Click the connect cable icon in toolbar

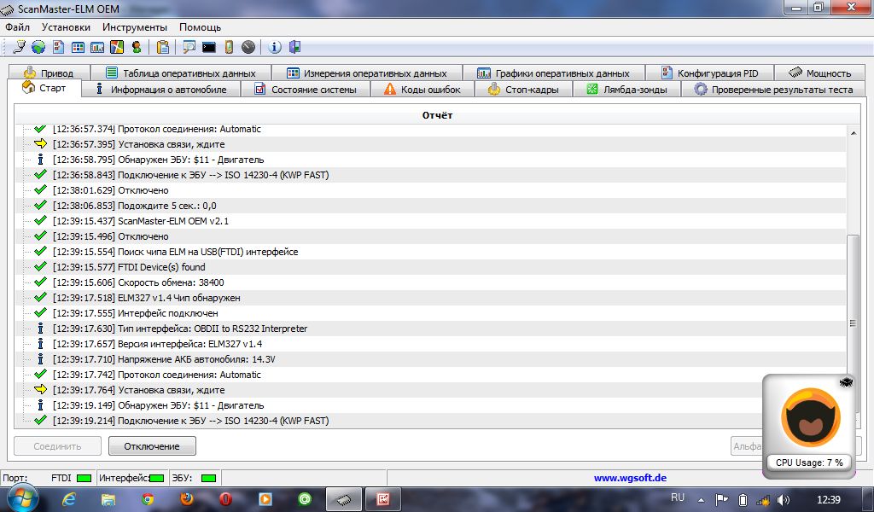point(19,47)
